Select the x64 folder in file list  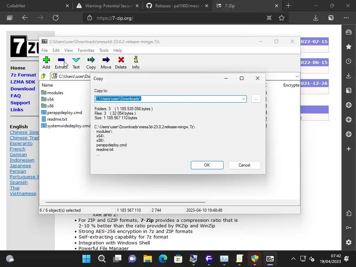(x=47, y=99)
